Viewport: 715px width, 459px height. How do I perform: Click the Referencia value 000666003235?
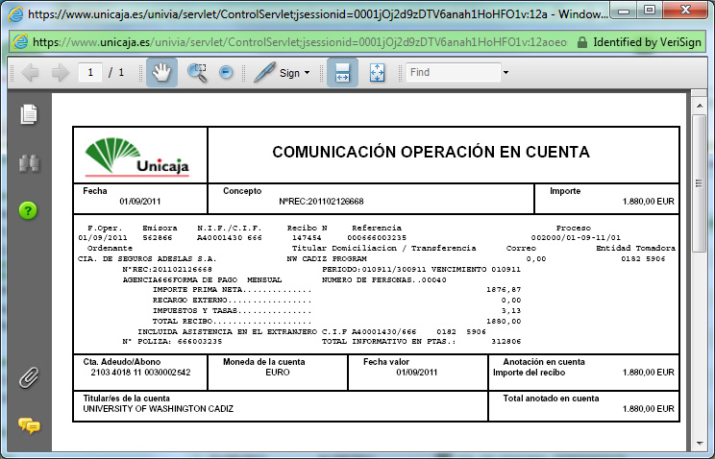[x=377, y=238]
